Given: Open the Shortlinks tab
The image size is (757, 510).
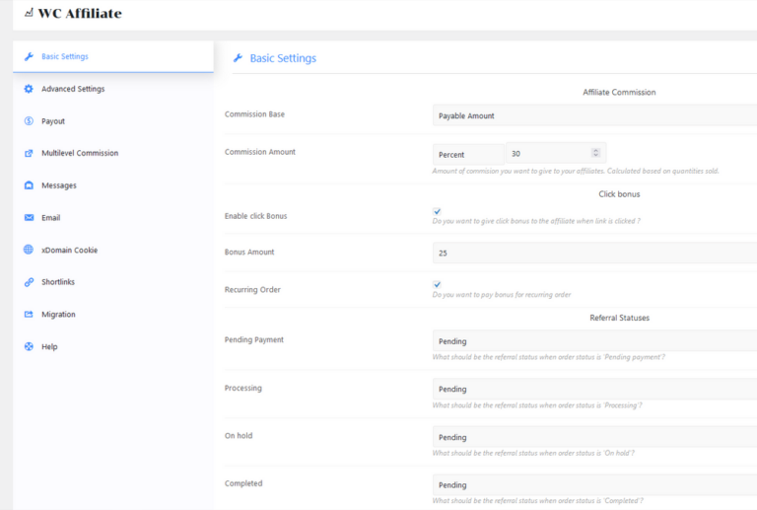Looking at the screenshot, I should click(x=113, y=282).
